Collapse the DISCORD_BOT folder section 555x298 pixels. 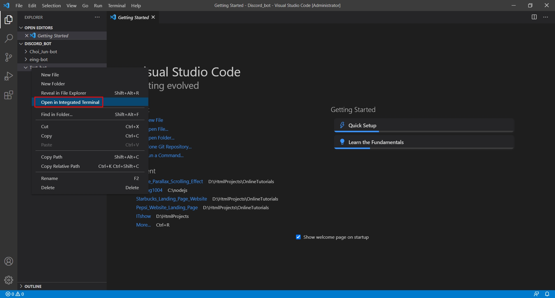[x=21, y=44]
